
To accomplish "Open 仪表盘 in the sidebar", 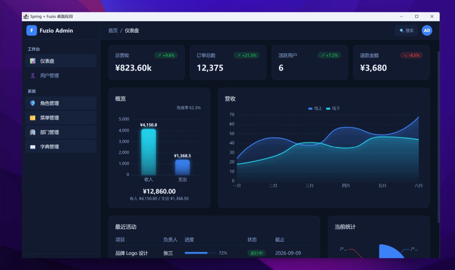I will click(x=61, y=61).
